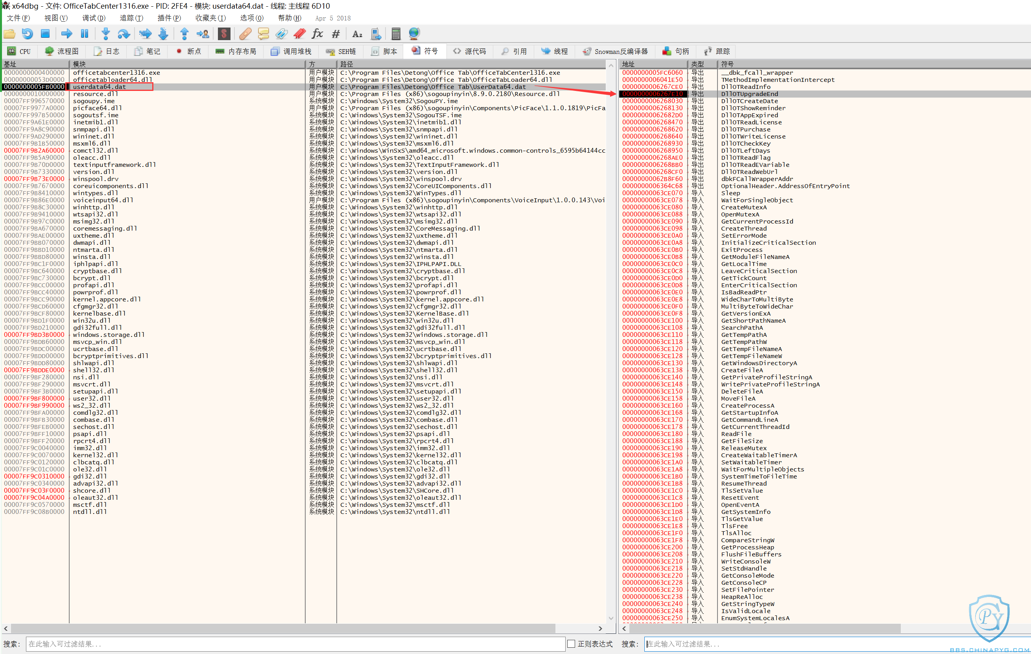Sort by the 路径 column header
This screenshot has height=654, width=1031.
[471, 64]
